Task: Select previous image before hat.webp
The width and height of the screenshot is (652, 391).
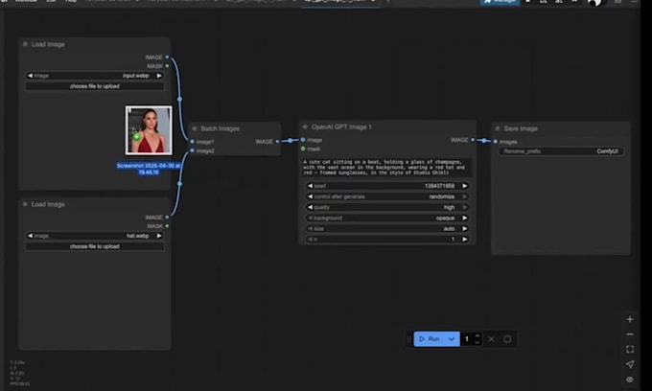Action: [30, 236]
